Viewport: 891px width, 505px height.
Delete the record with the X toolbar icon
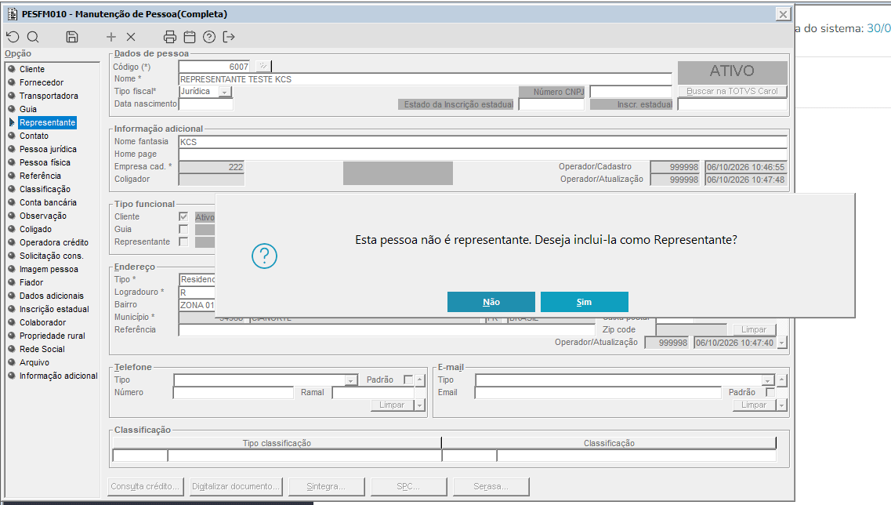(131, 37)
